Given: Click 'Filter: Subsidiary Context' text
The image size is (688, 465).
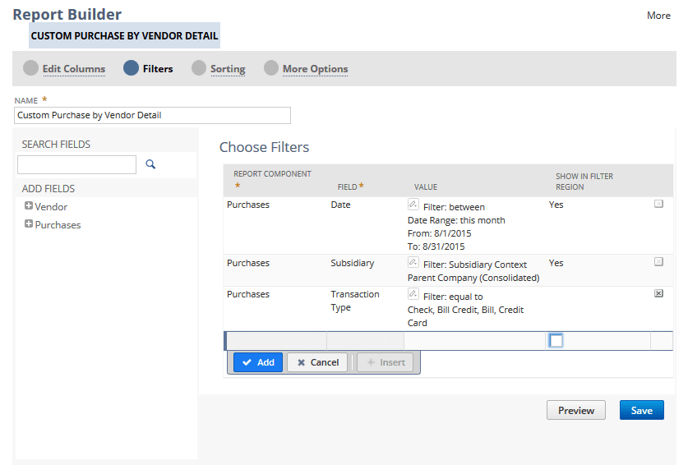Looking at the screenshot, I should tap(475, 265).
